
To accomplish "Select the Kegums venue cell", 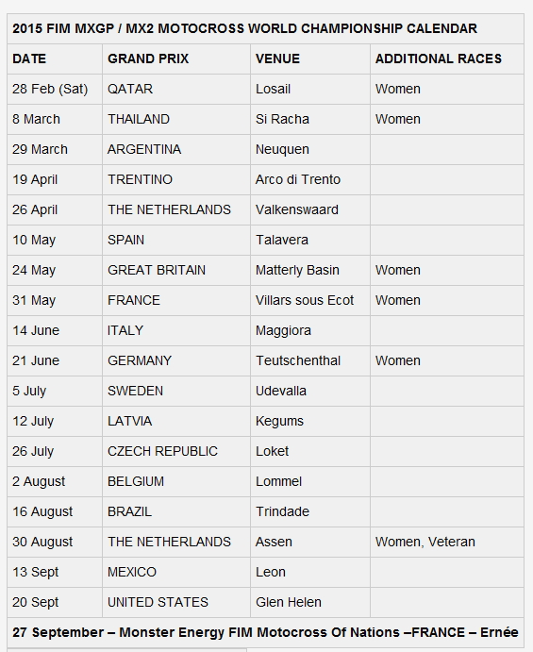I will click(x=310, y=421).
